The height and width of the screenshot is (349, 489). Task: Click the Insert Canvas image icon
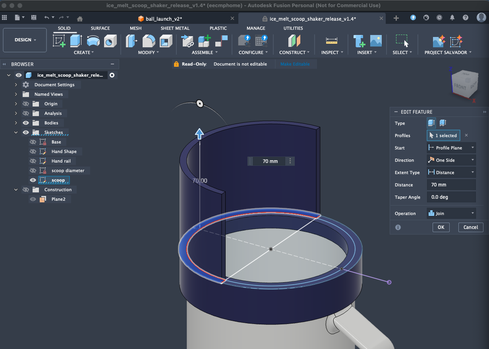pyautogui.click(x=376, y=41)
